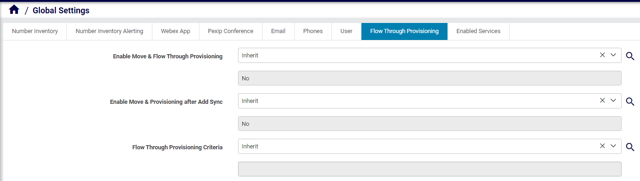Switch to Number Inventory Alerting tab
Image resolution: width=640 pixels, height=181 pixels.
110,31
